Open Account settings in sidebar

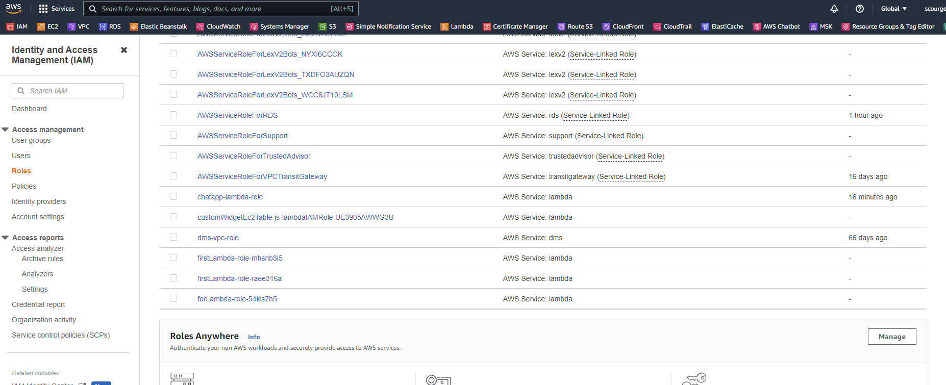(x=38, y=217)
